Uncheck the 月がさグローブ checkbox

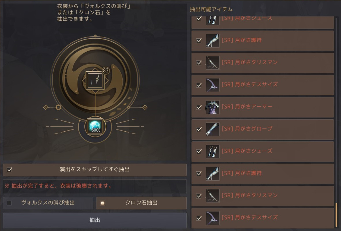[x=199, y=129]
